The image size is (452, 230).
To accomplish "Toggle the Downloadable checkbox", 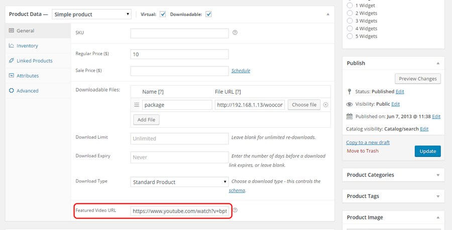I will click(208, 15).
